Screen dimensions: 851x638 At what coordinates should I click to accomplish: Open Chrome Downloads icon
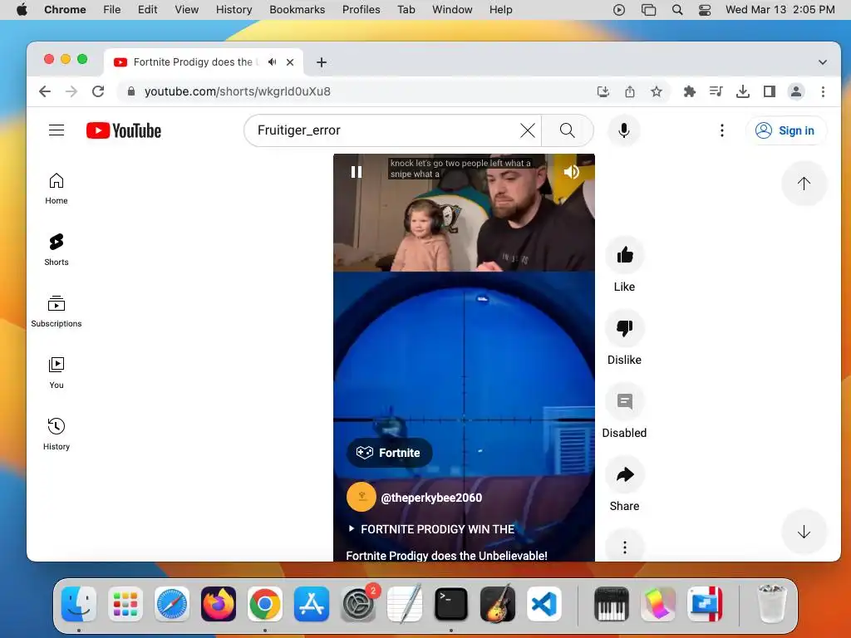742,91
